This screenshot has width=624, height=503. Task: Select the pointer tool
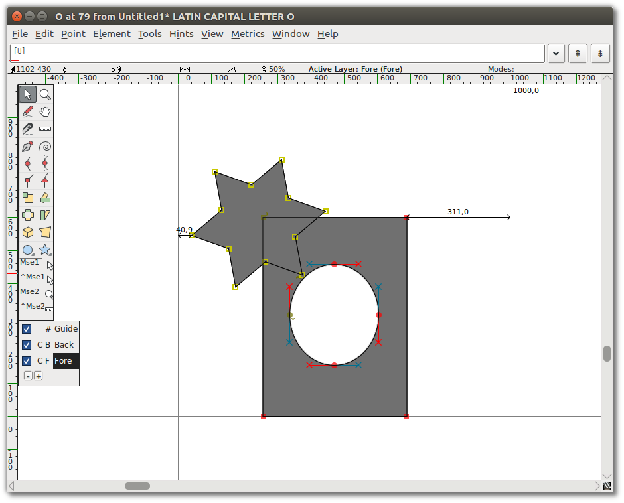click(x=28, y=94)
